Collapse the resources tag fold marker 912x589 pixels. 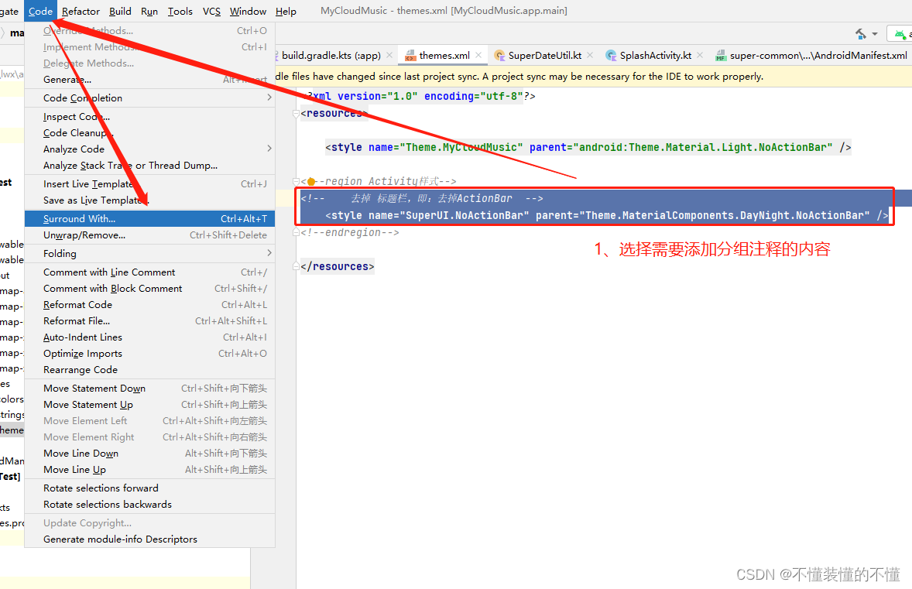click(296, 113)
